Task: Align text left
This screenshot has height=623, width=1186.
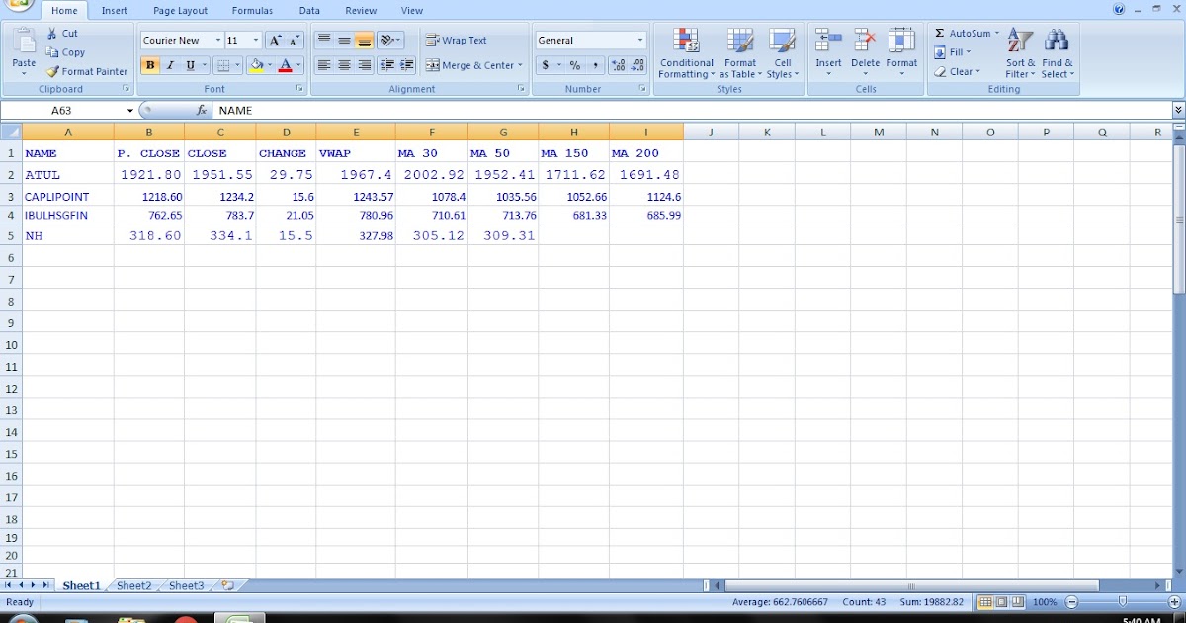Action: click(324, 65)
